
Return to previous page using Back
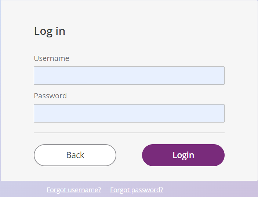click(75, 155)
